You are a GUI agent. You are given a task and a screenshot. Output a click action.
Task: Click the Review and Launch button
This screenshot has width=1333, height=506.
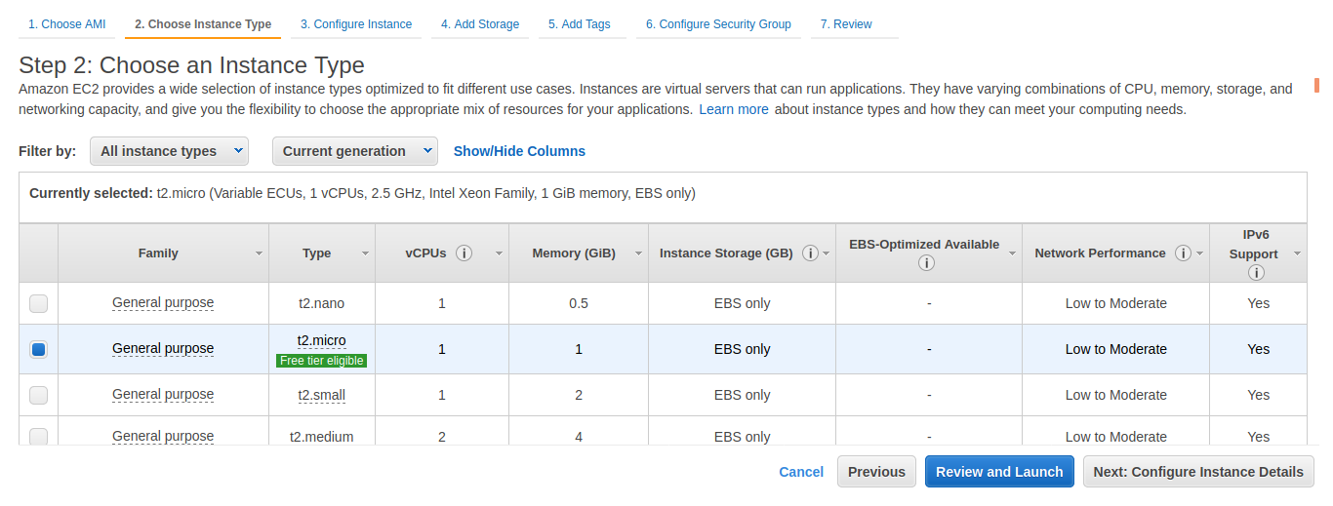coord(999,472)
